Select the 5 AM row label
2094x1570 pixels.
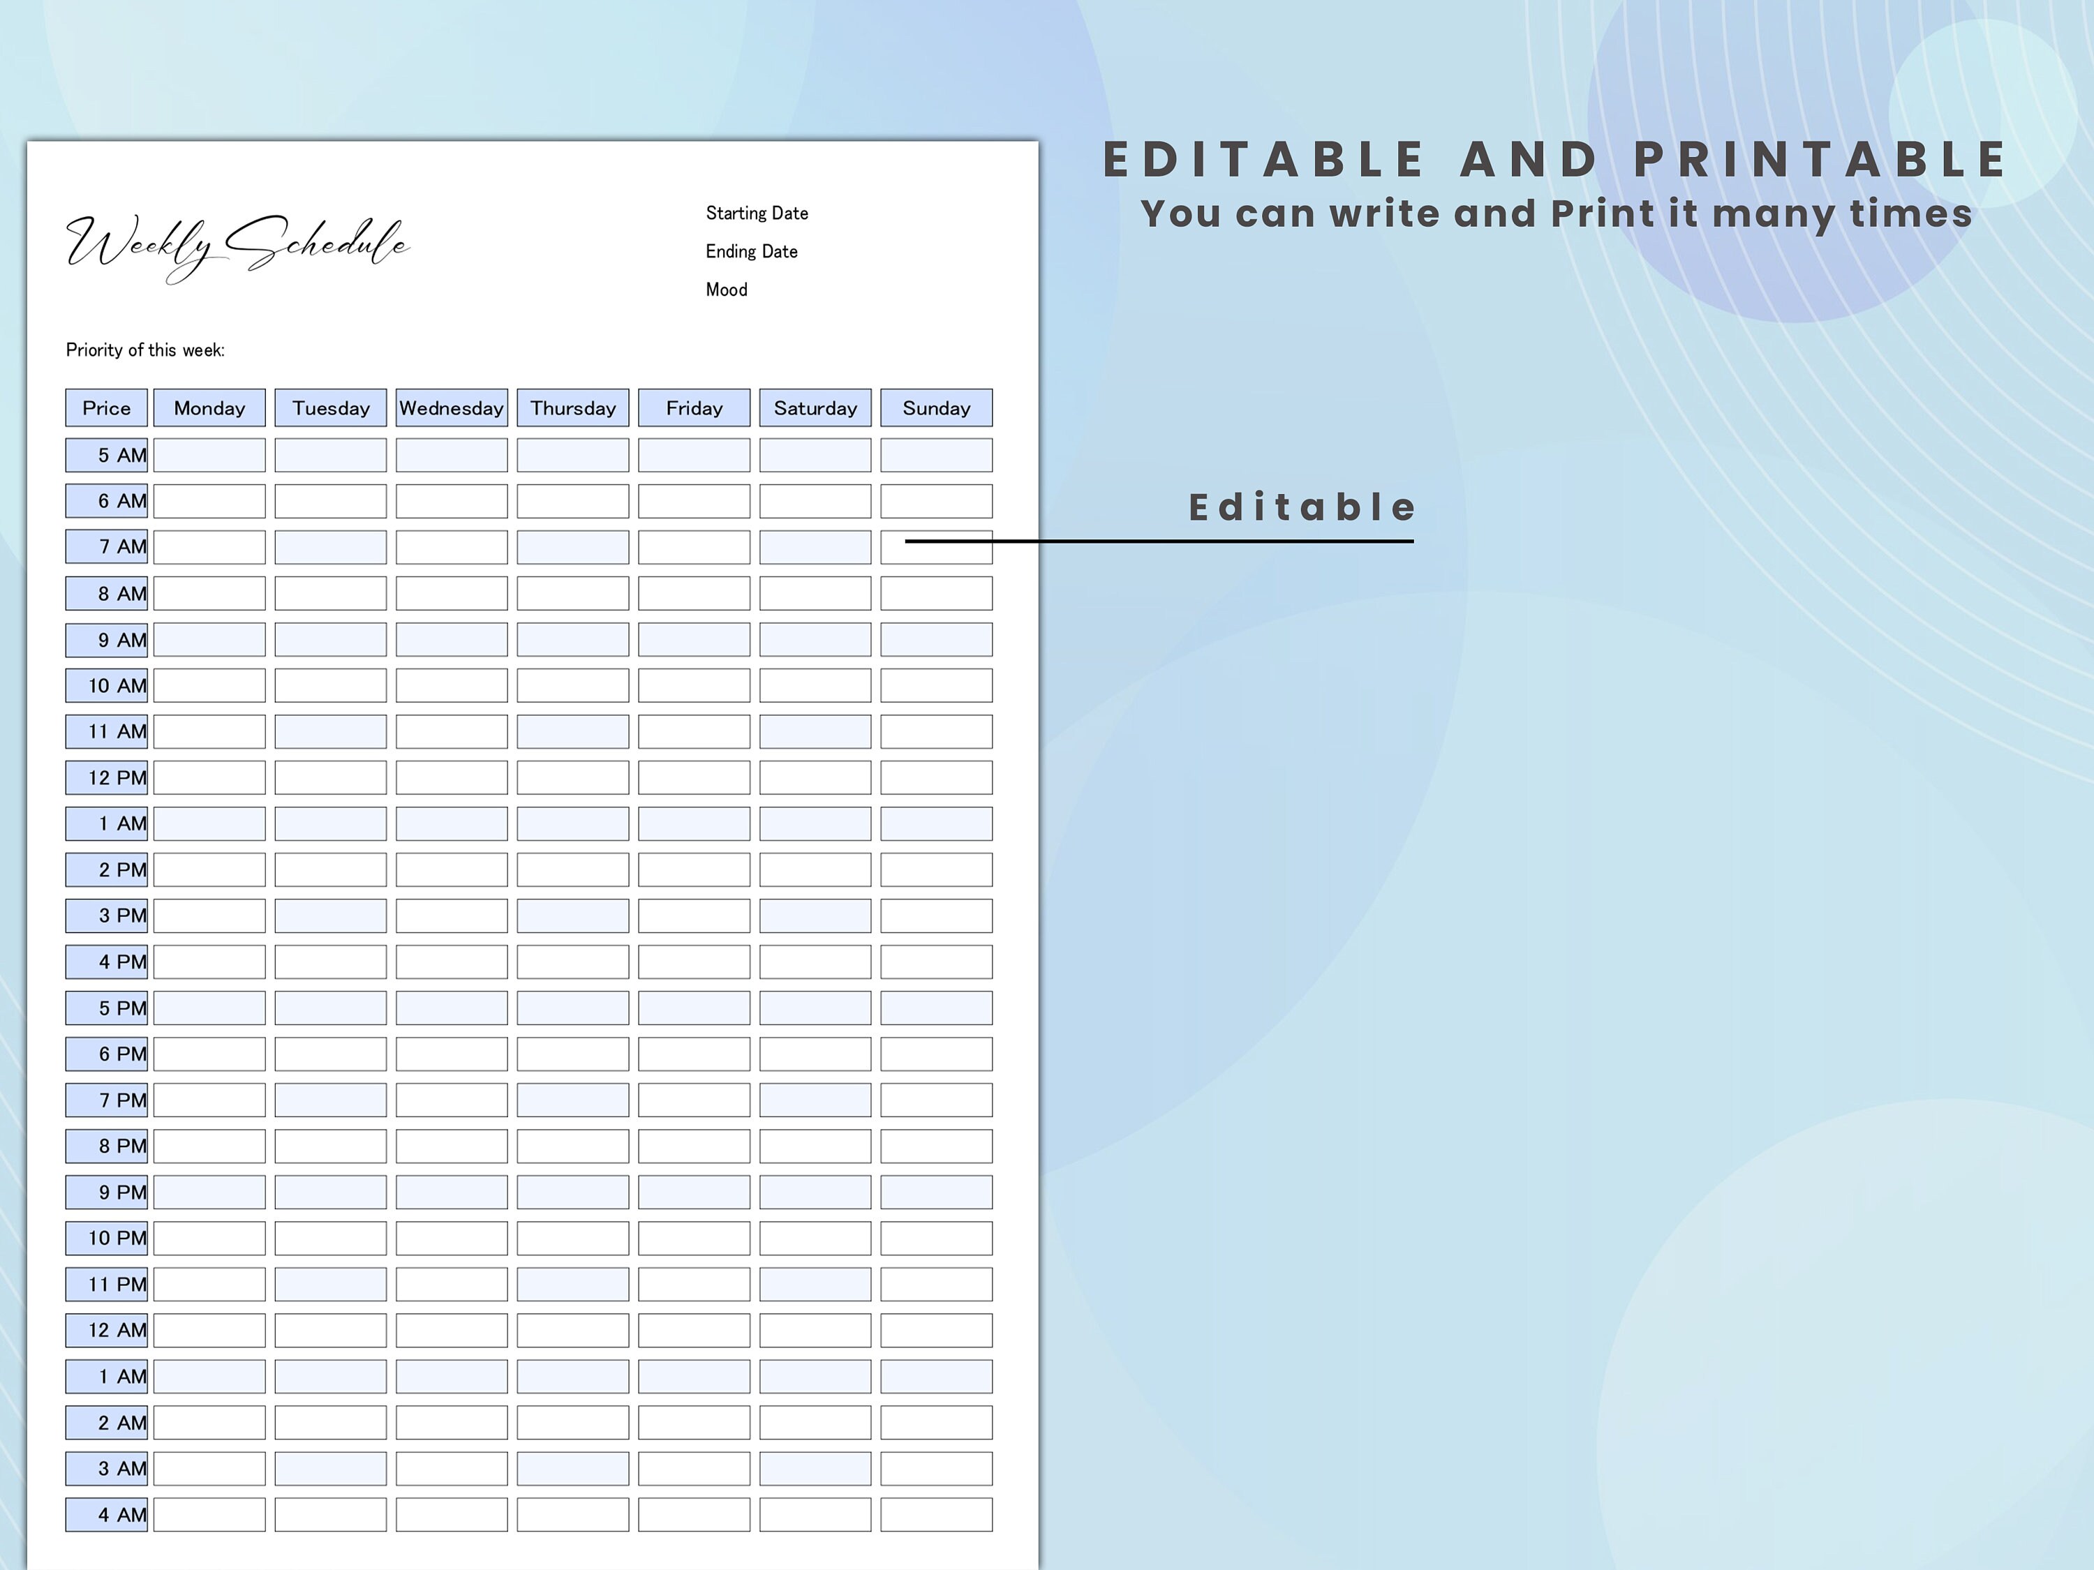(105, 454)
